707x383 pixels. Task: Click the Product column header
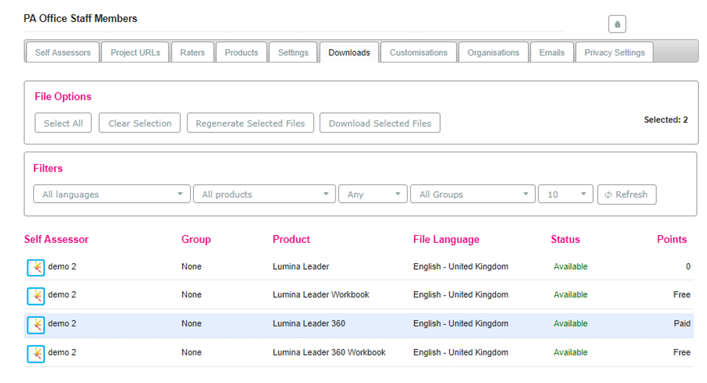291,239
